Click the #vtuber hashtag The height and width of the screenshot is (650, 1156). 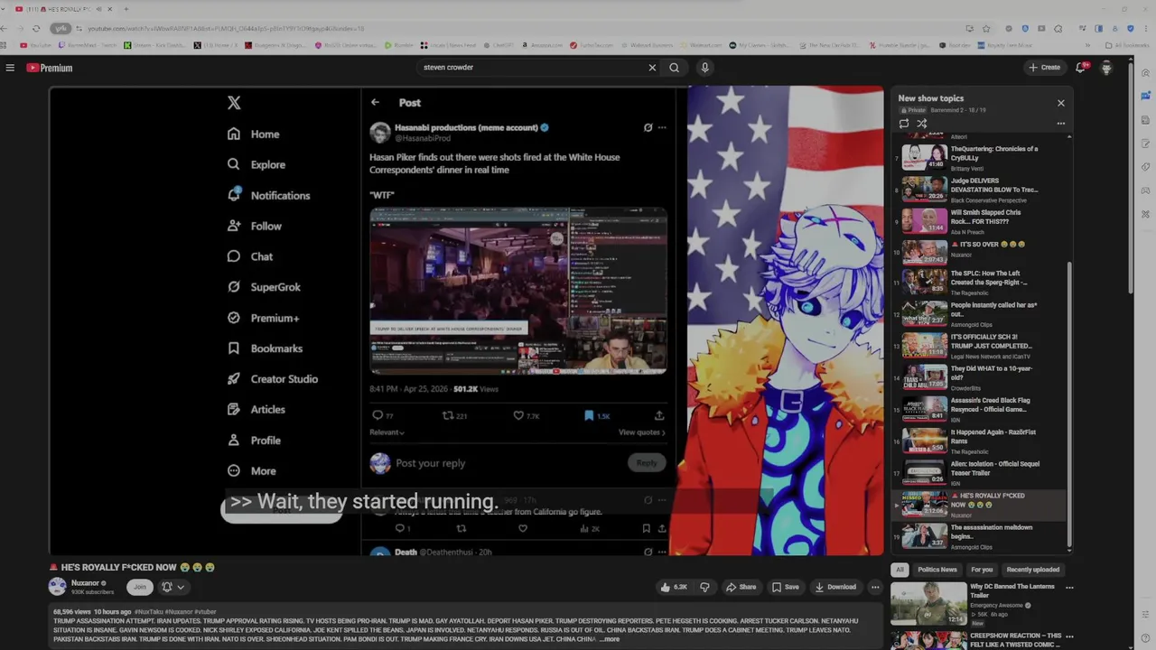(205, 612)
